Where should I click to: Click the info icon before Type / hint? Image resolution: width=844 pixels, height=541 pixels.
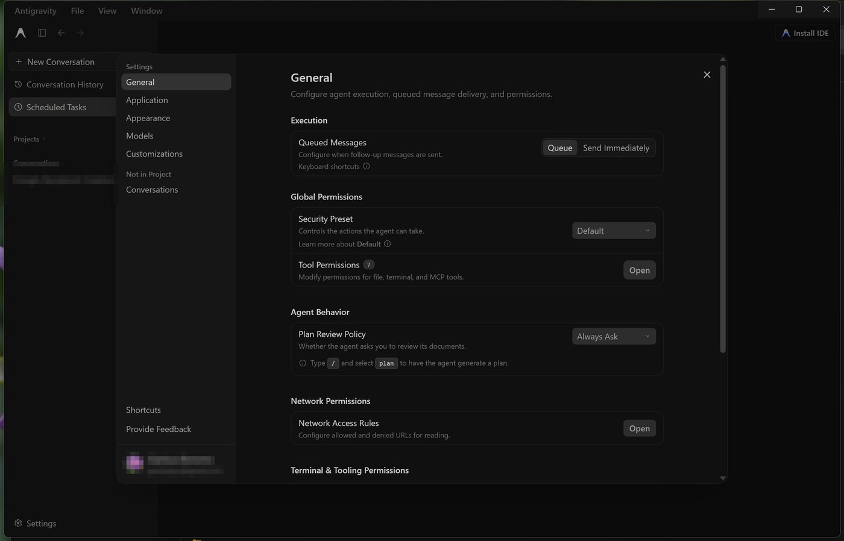[x=303, y=363]
